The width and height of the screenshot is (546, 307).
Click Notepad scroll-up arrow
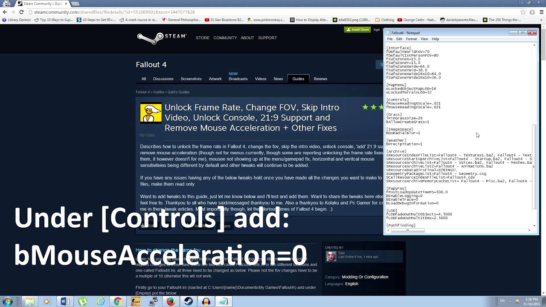[534, 45]
